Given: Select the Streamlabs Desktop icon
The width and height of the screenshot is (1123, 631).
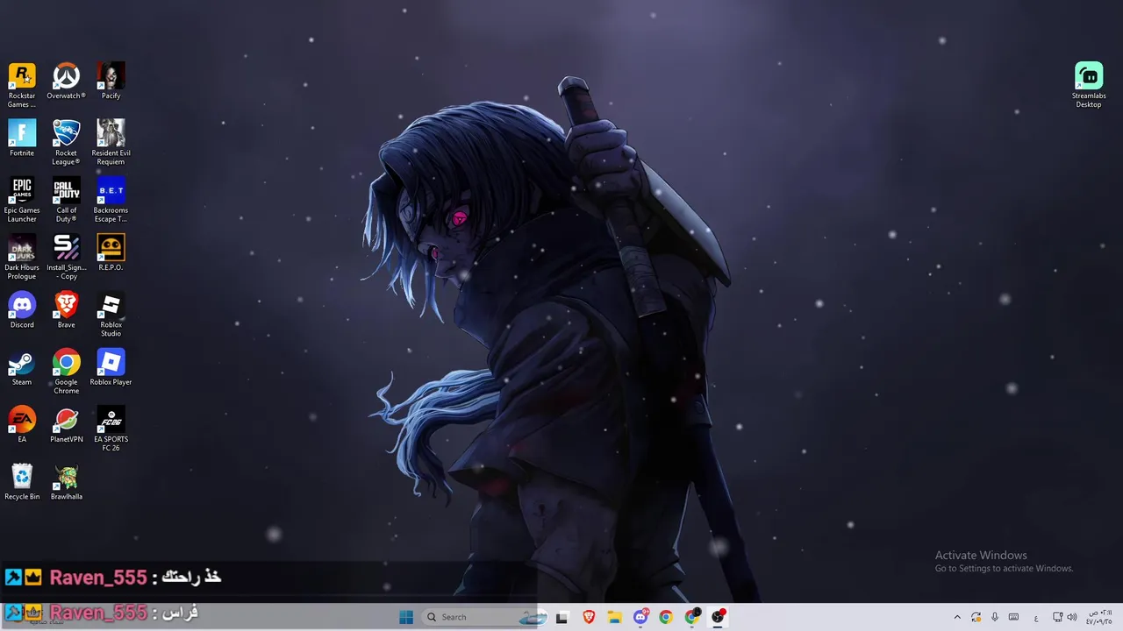Looking at the screenshot, I should click(x=1089, y=85).
